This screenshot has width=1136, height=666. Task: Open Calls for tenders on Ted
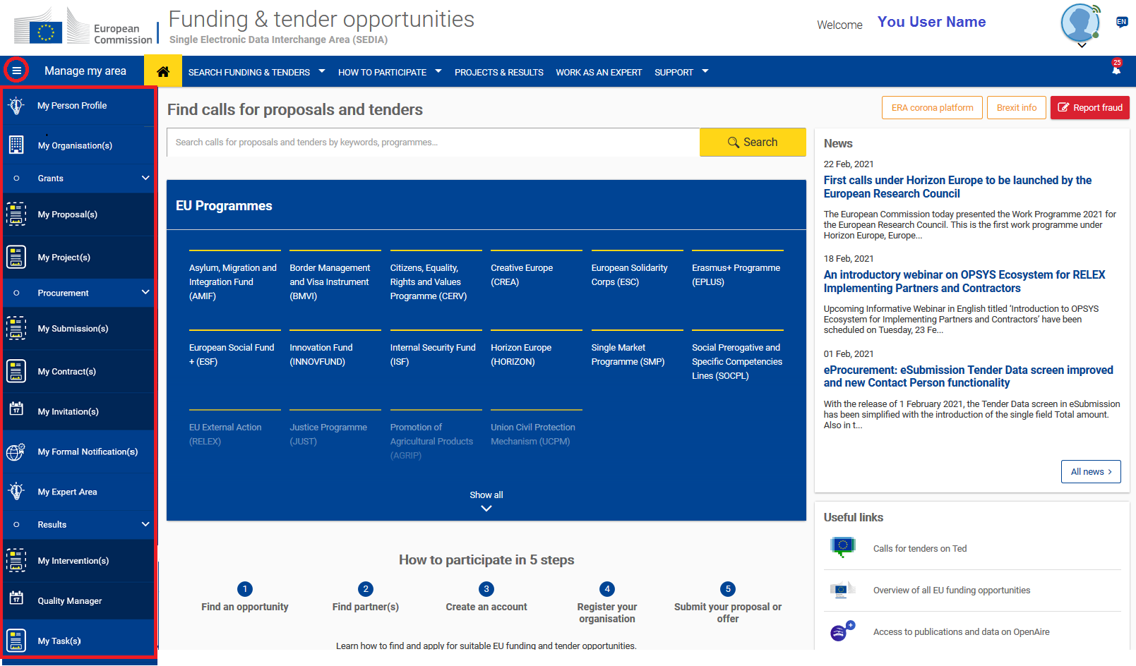point(920,548)
